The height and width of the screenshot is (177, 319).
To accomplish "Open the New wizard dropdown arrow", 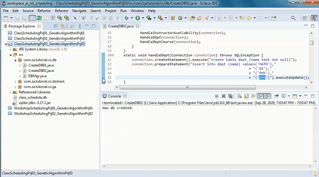I will tap(12, 18).
